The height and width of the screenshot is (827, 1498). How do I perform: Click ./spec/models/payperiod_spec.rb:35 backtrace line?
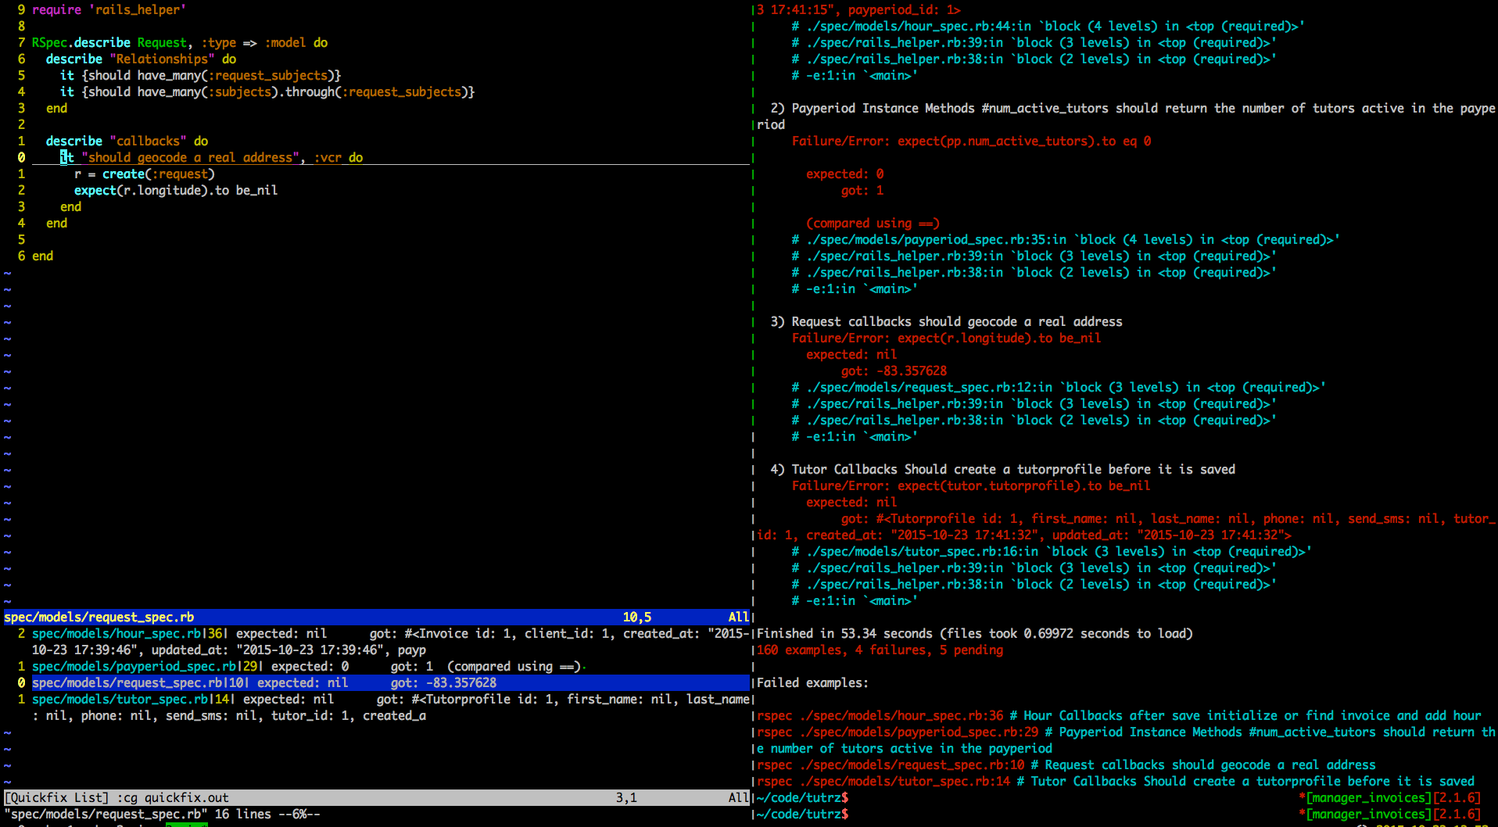1066,239
